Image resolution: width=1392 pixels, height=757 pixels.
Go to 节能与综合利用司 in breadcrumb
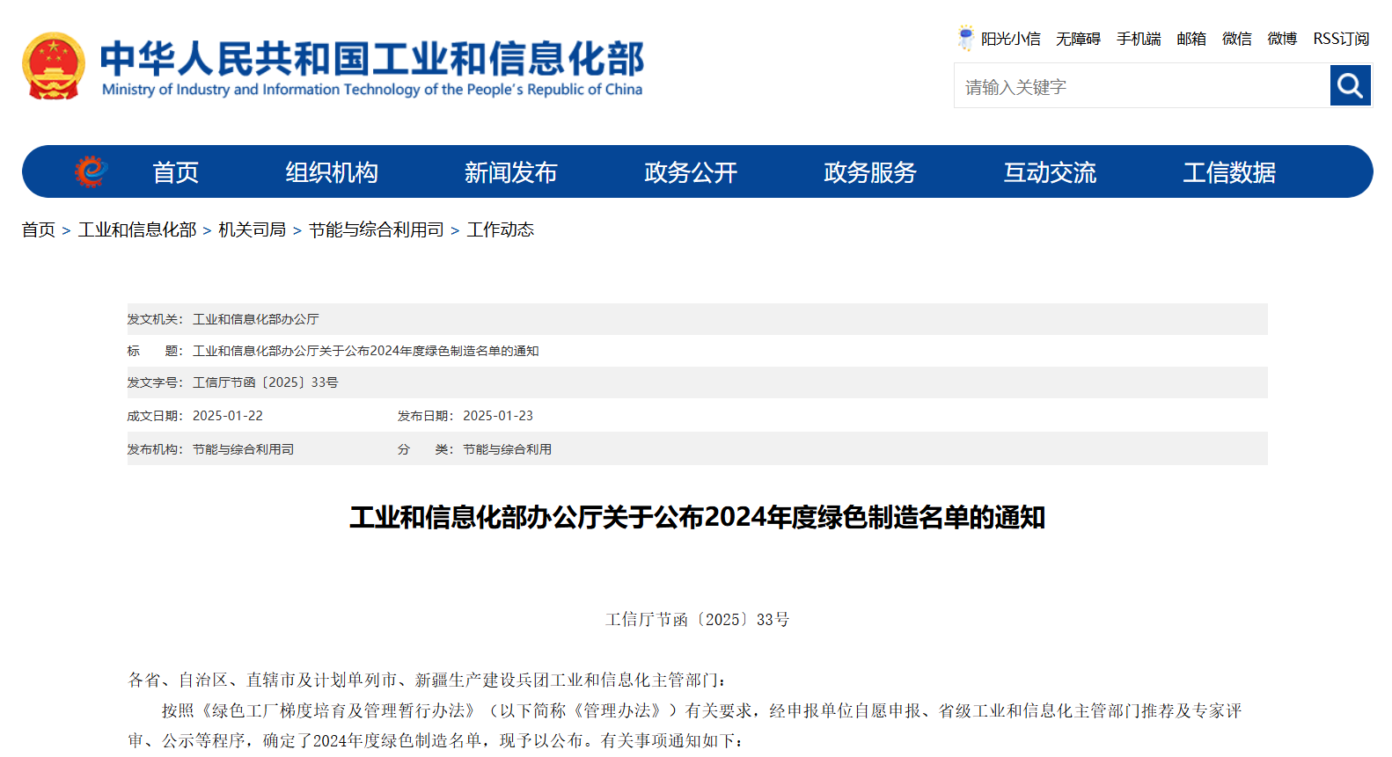tap(376, 229)
